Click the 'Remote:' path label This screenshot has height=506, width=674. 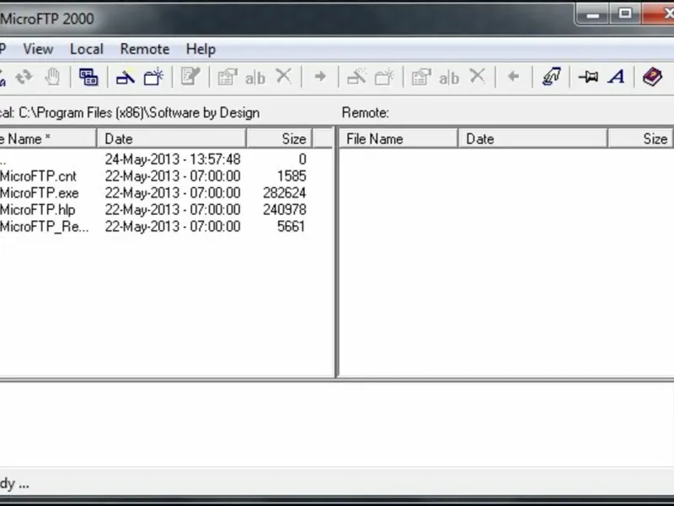[x=366, y=113]
